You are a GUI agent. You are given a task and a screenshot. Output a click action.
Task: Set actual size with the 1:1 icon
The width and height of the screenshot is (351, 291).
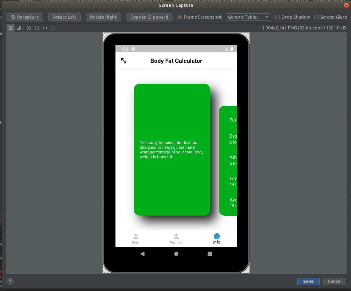pos(45,28)
